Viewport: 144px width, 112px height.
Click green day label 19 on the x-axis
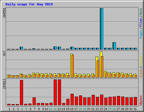tap(84, 109)
